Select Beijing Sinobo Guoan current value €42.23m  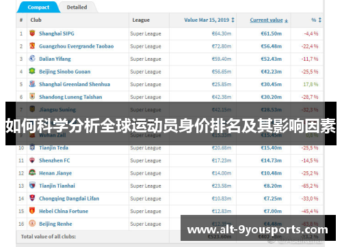point(272,72)
